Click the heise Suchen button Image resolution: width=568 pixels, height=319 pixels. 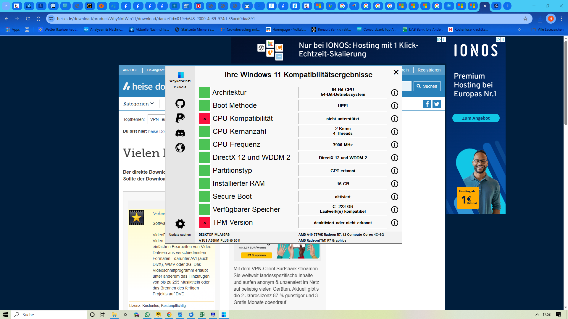click(427, 86)
